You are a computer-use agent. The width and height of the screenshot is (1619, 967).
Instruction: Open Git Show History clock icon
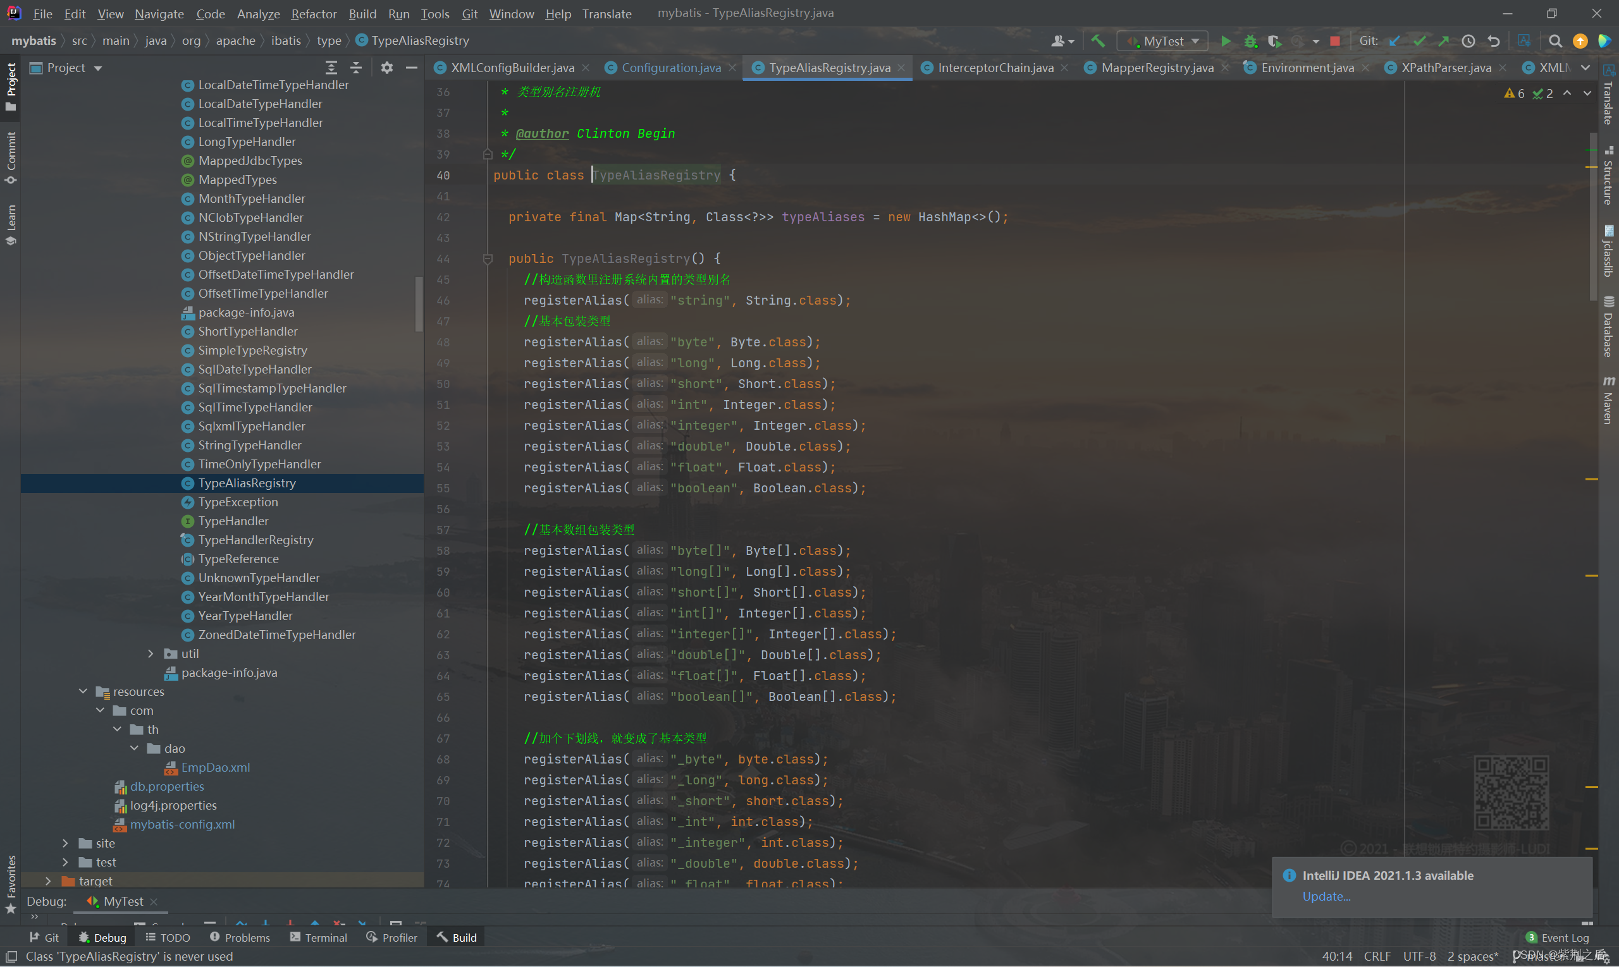[1468, 41]
